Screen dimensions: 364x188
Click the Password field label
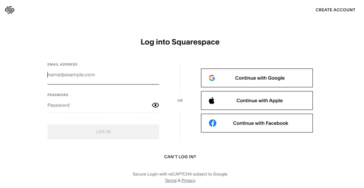(x=58, y=95)
